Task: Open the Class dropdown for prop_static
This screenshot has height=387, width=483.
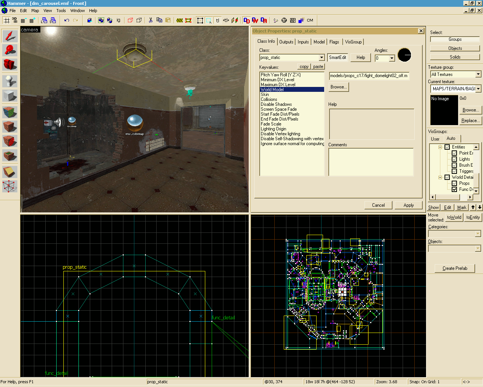Action: click(321, 57)
